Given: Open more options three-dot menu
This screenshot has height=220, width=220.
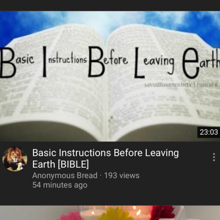Looking at the screenshot, I should coord(214,157).
